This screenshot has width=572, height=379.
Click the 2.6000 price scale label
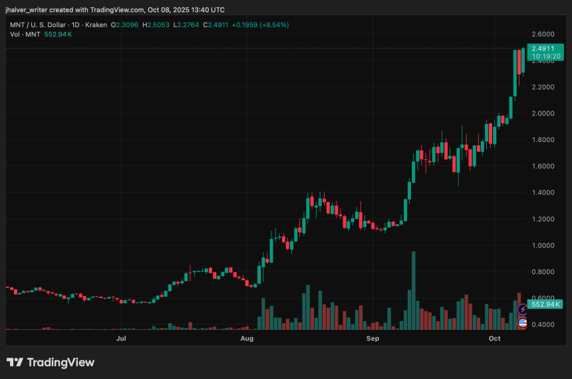(543, 34)
